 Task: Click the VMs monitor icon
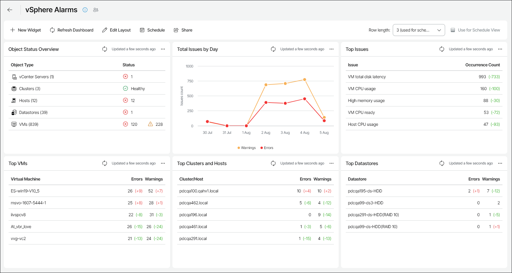click(x=14, y=124)
